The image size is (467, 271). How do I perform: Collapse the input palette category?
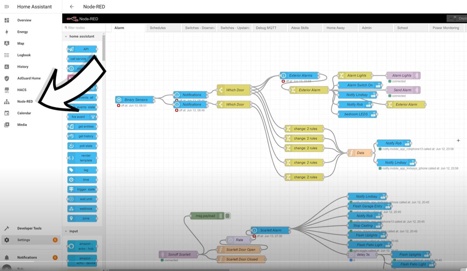point(66,231)
